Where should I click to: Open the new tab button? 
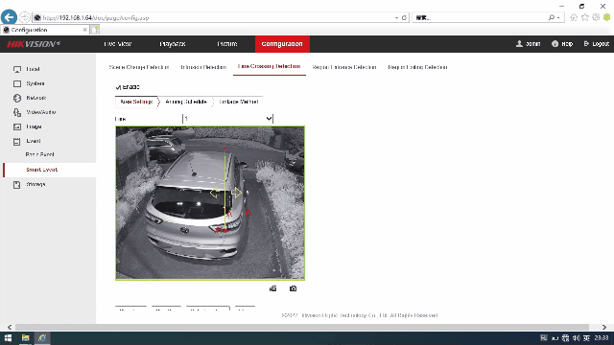(95, 30)
